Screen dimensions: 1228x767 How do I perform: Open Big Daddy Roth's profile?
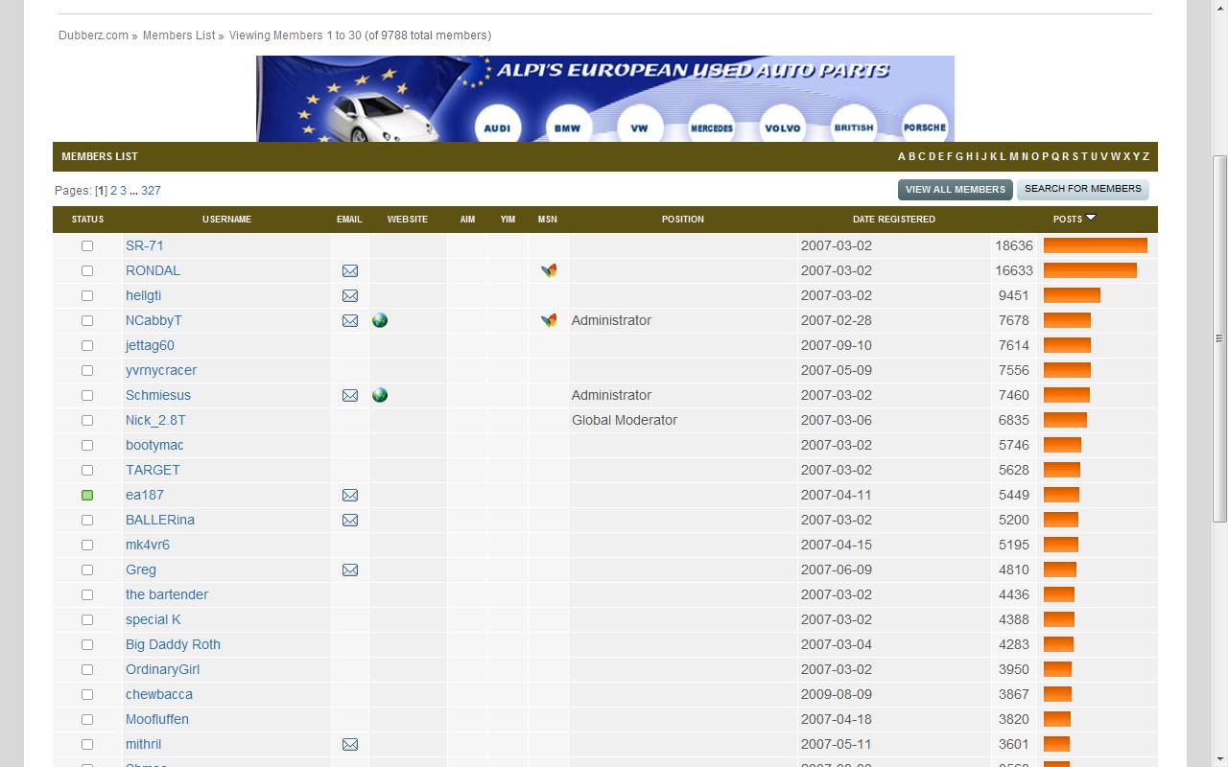pos(173,644)
